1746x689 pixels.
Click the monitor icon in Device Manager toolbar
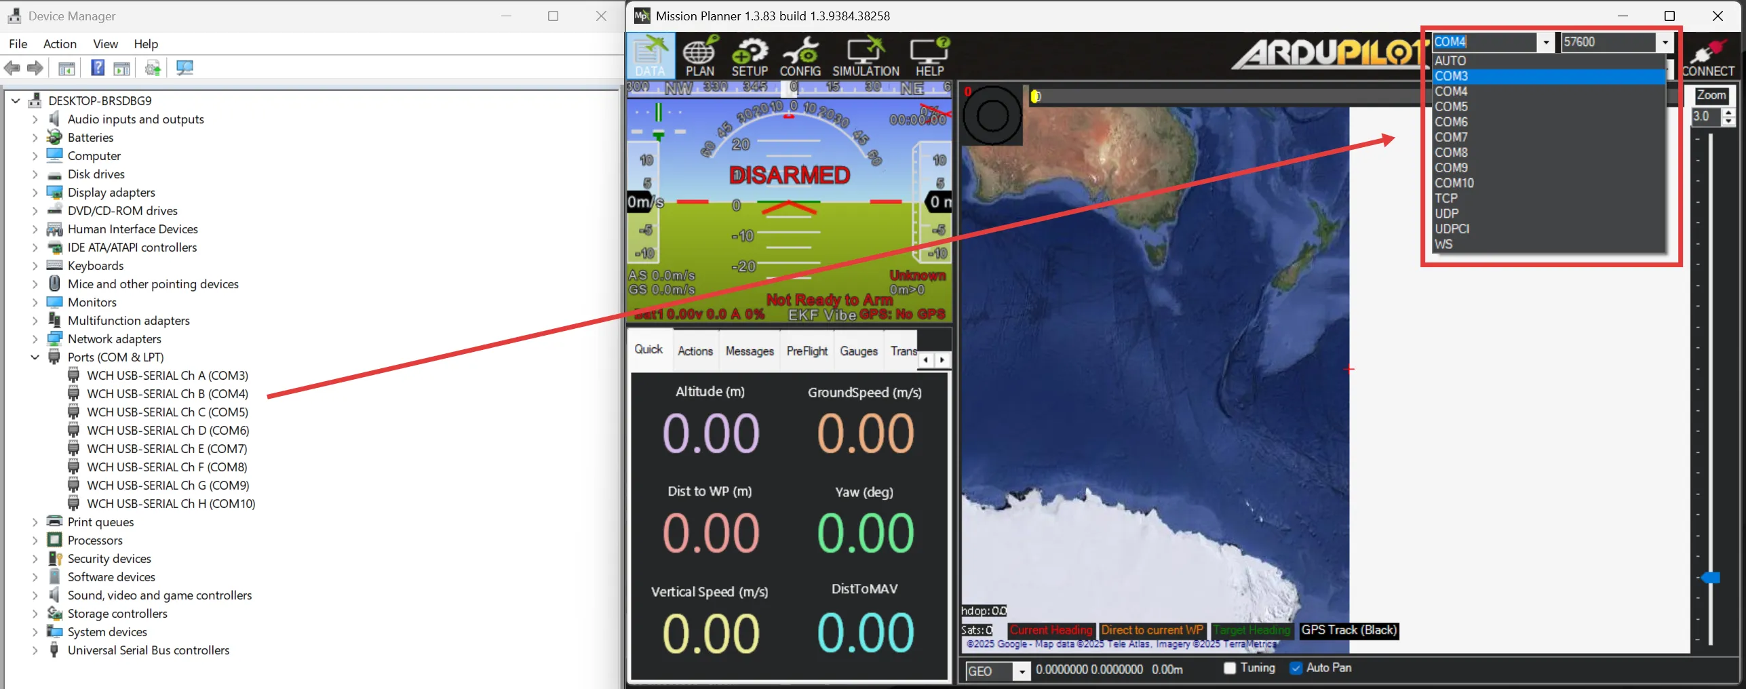(185, 68)
